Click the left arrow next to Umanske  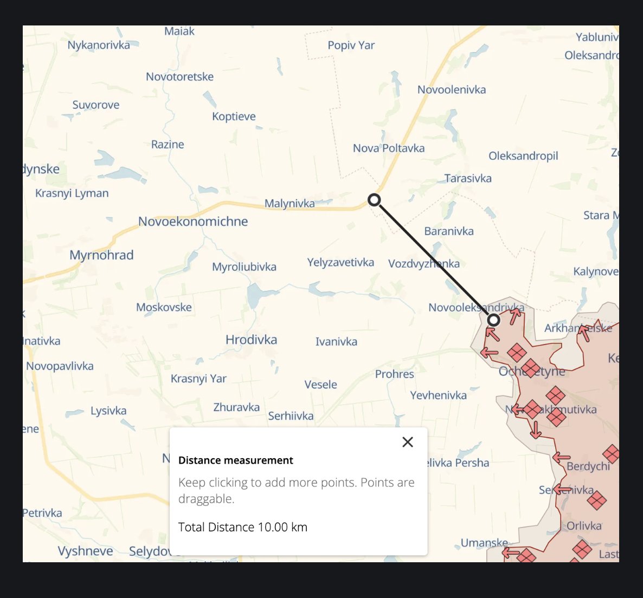click(x=511, y=553)
